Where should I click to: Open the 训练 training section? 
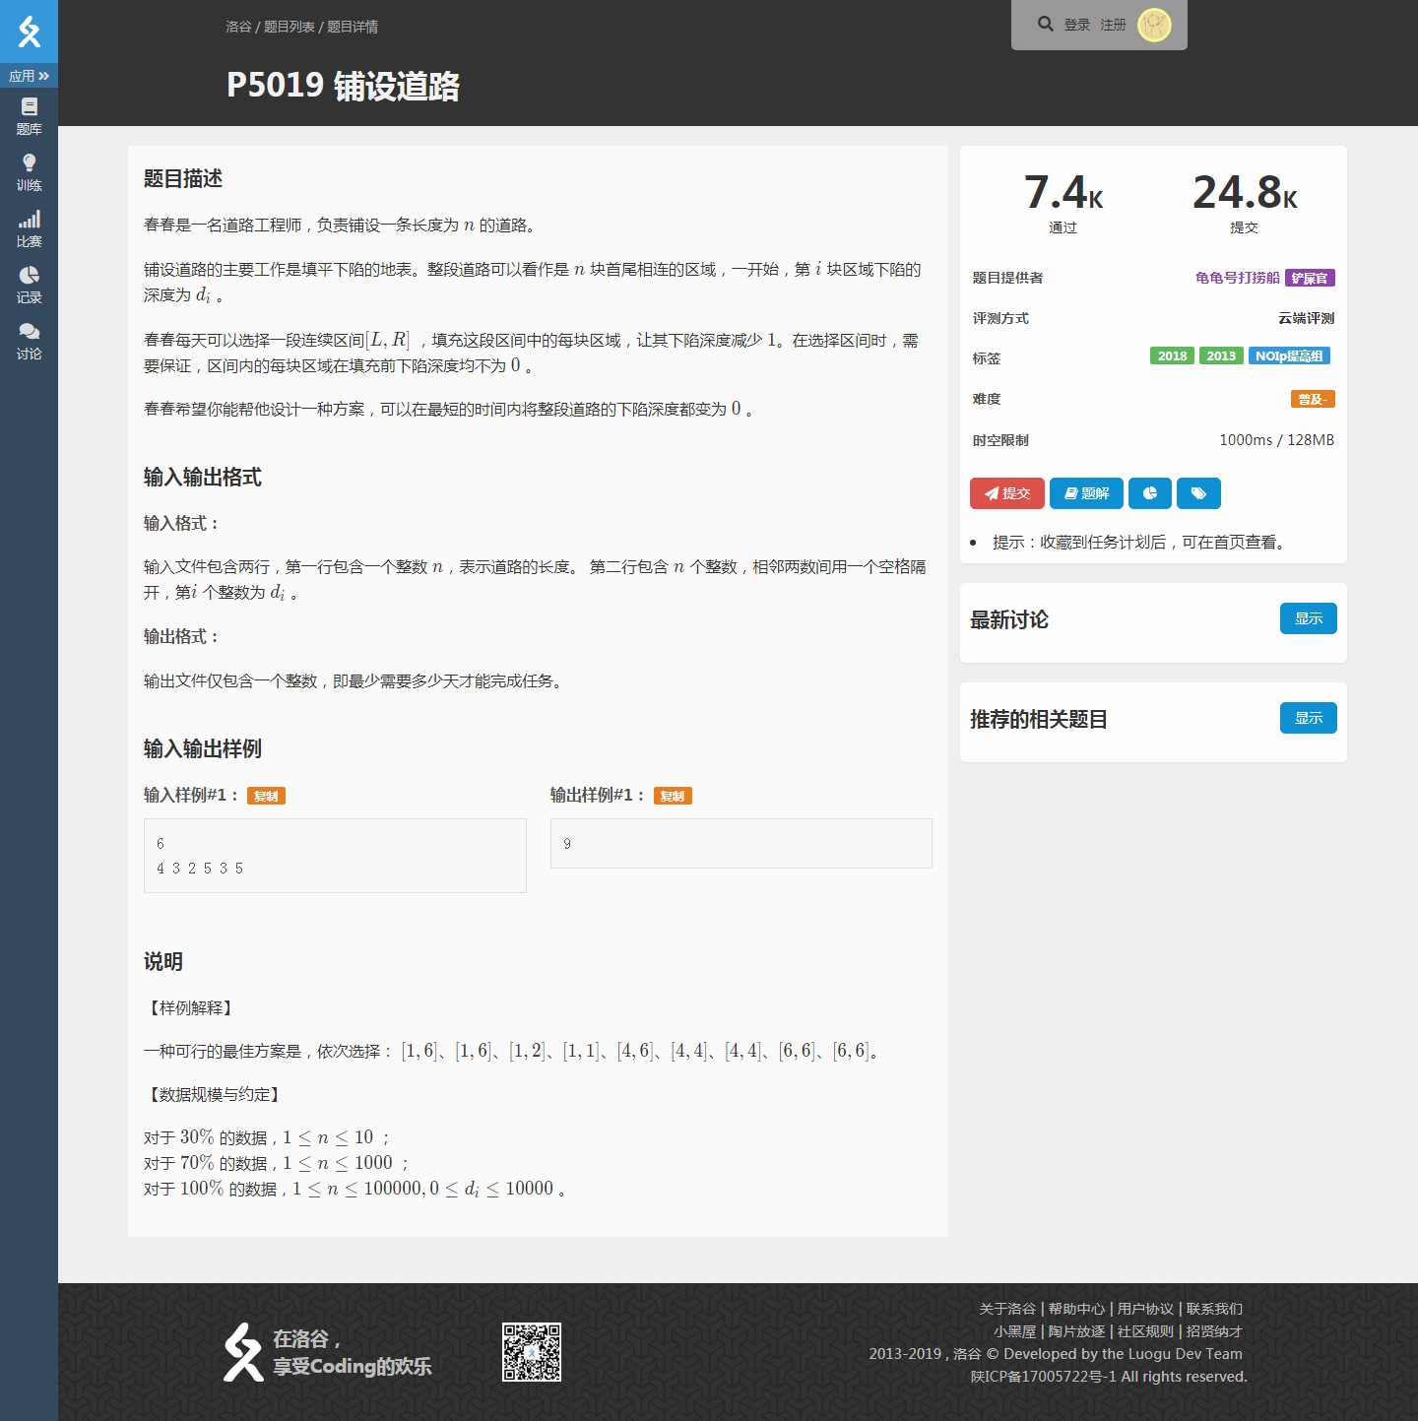(29, 172)
